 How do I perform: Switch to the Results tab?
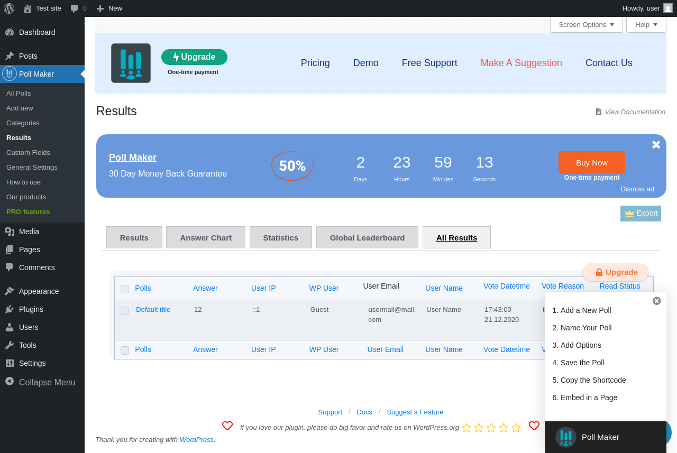coord(134,238)
